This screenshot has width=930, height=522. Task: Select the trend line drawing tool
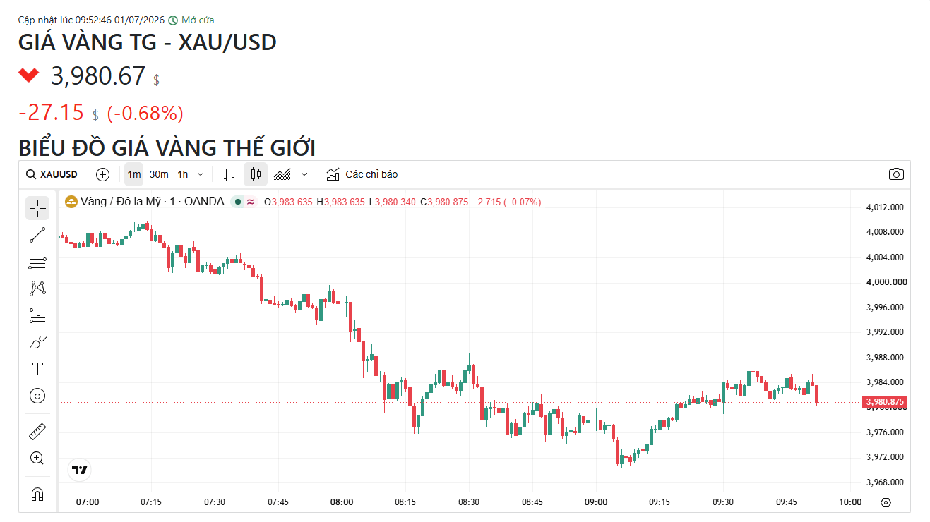point(37,235)
